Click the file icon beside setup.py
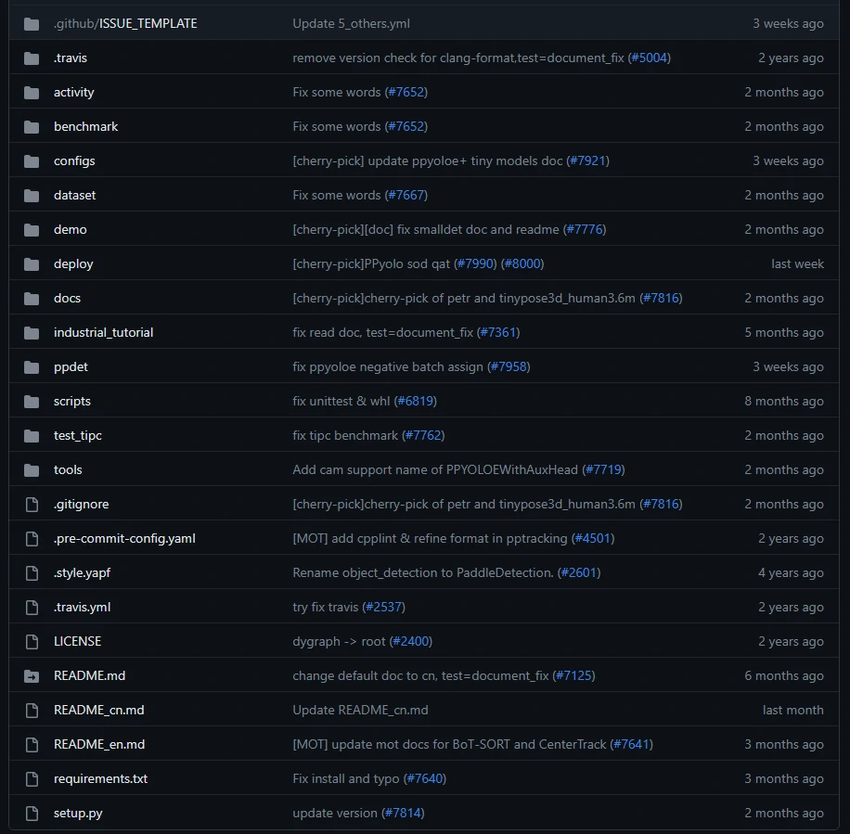 [x=32, y=813]
